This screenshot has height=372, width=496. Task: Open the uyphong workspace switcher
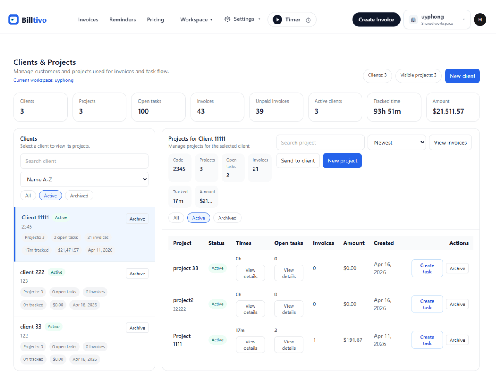tap(437, 19)
